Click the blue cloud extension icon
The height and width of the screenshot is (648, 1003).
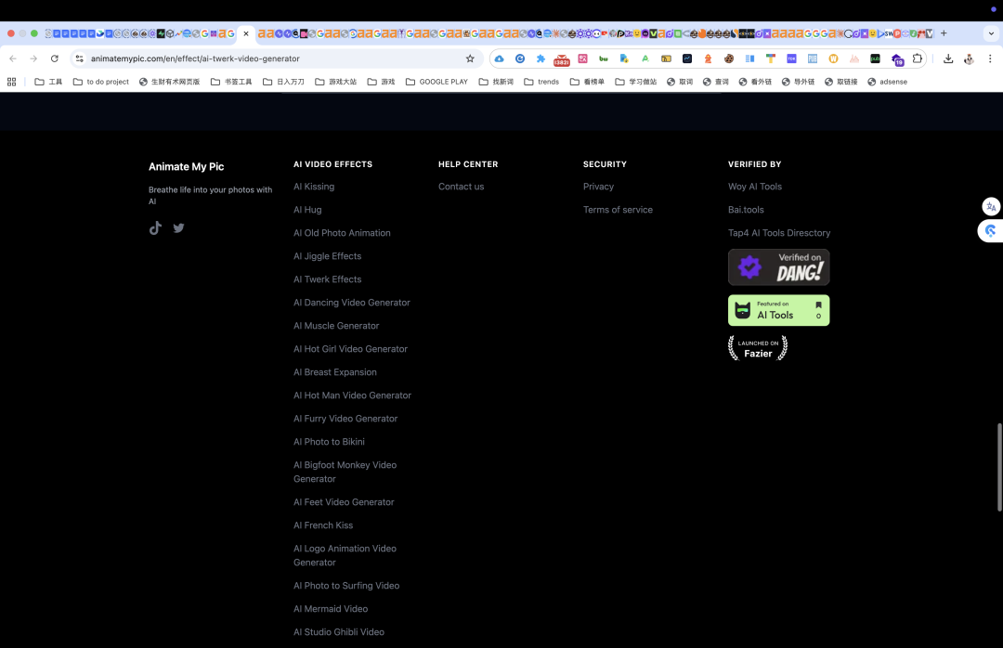point(499,58)
